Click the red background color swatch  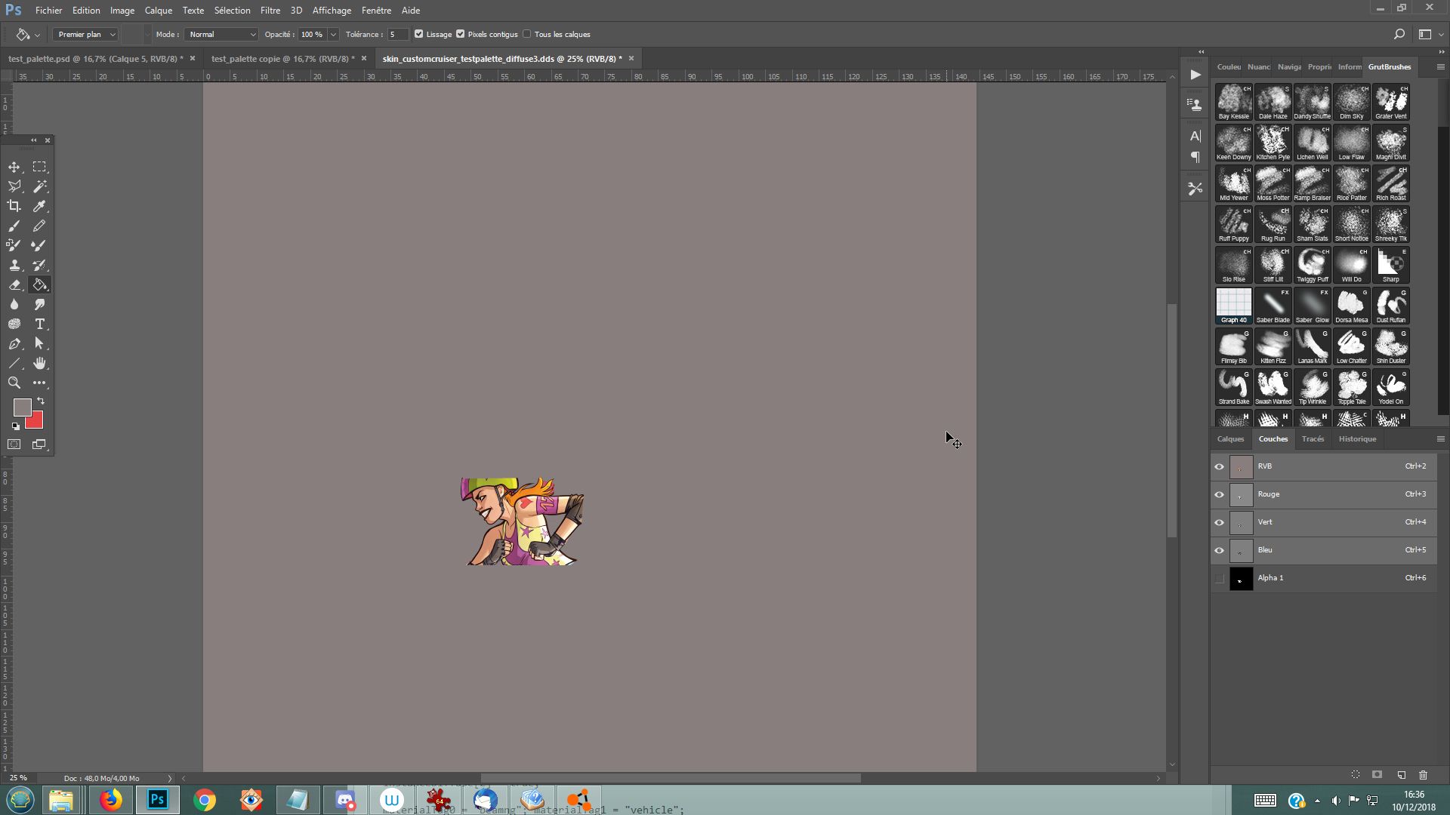coord(36,422)
